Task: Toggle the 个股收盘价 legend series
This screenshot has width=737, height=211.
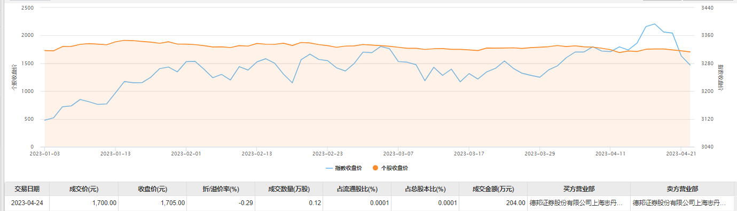Action: 390,168
